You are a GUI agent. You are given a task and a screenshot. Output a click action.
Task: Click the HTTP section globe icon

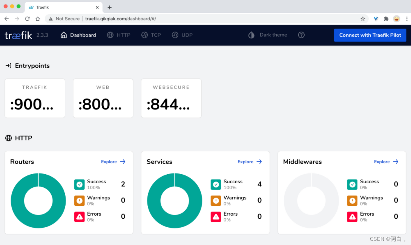pos(8,138)
